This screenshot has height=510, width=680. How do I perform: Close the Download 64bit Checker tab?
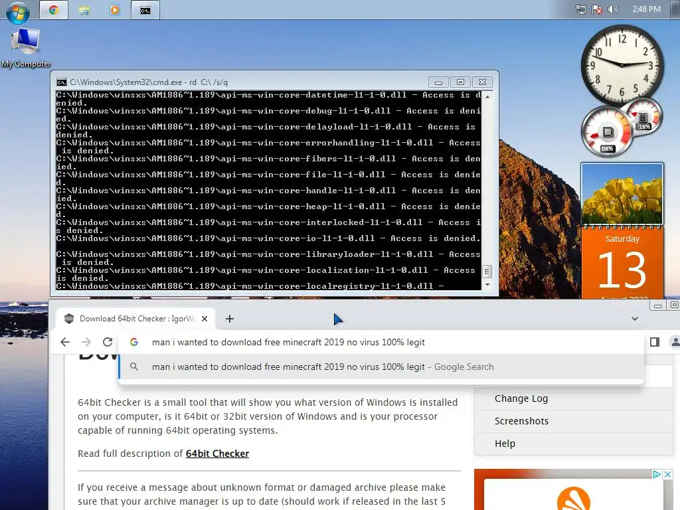coord(205,319)
